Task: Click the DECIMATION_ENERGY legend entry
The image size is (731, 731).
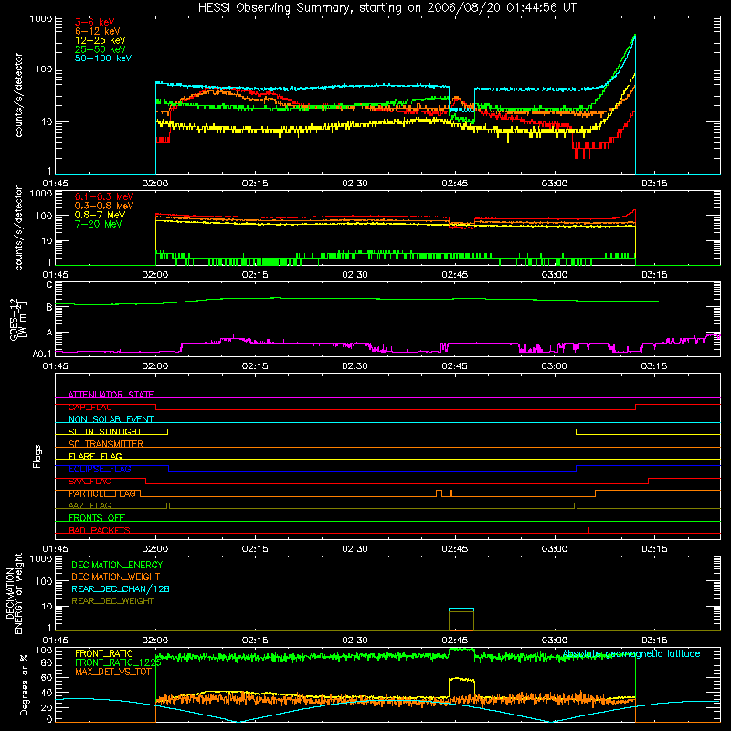Action: [117, 565]
